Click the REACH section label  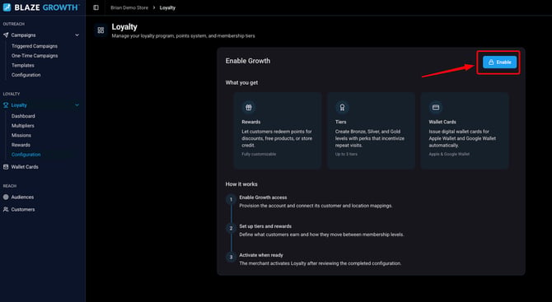point(10,186)
